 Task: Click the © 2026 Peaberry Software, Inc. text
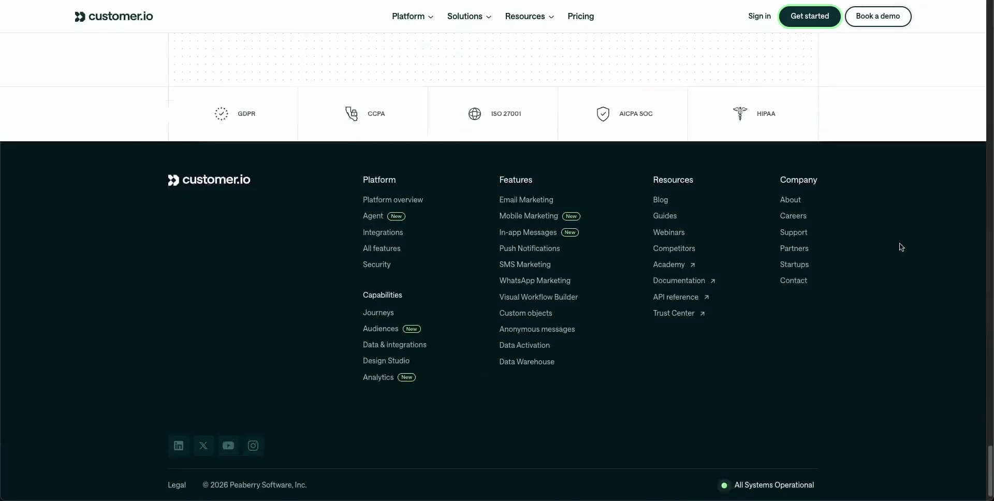point(255,485)
